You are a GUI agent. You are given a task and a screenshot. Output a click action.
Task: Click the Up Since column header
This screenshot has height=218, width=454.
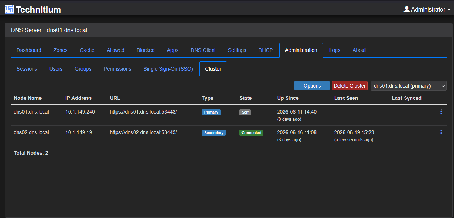288,98
